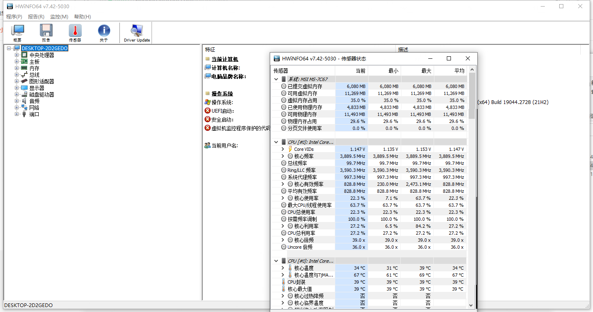Screen dimensions: 593x312
Task: Open the 关于 info icon
Action: pos(104,33)
